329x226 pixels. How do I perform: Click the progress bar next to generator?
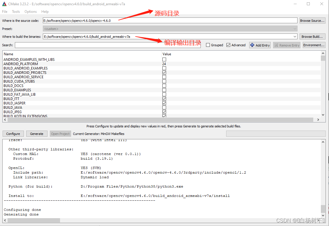tap(276, 134)
